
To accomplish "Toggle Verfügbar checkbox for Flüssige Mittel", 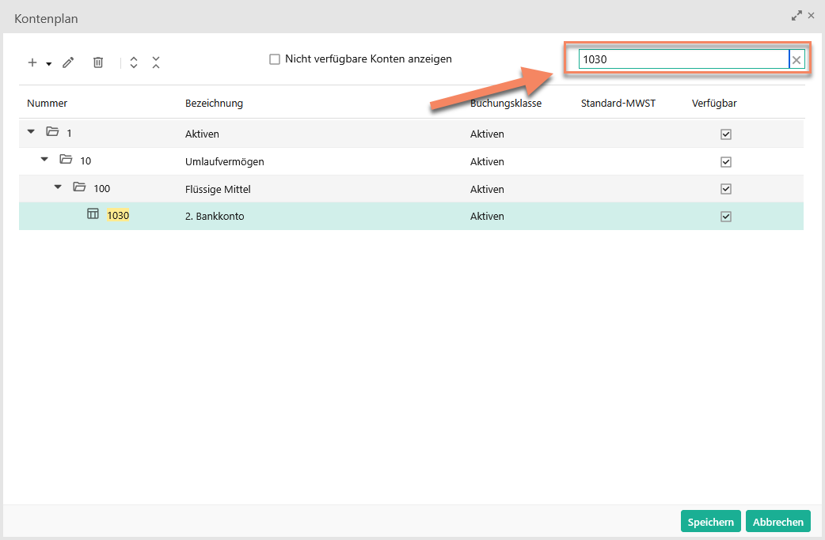I will [726, 189].
